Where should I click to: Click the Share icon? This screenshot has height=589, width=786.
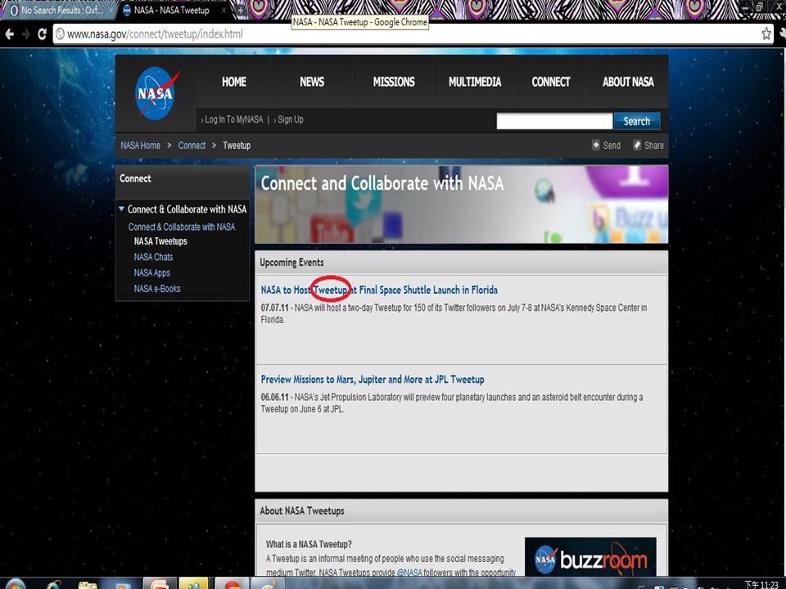637,146
